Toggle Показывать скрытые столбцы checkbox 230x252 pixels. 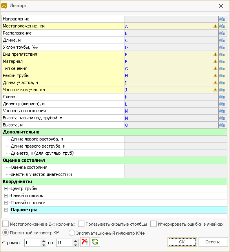point(81,224)
